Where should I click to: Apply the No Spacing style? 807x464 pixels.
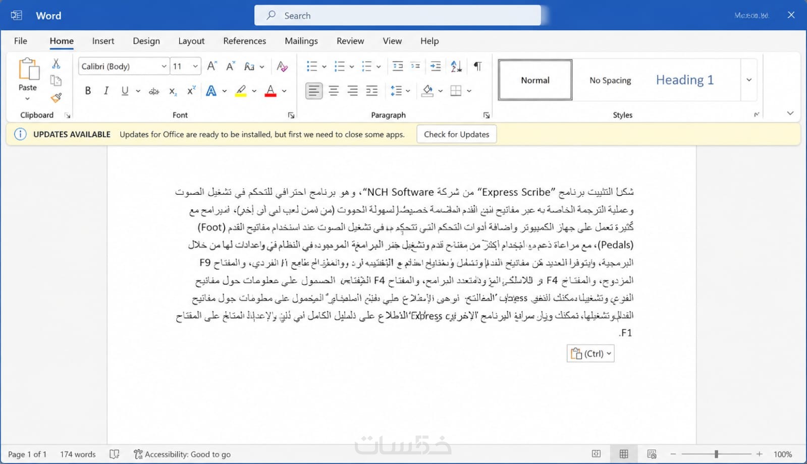pyautogui.click(x=610, y=80)
